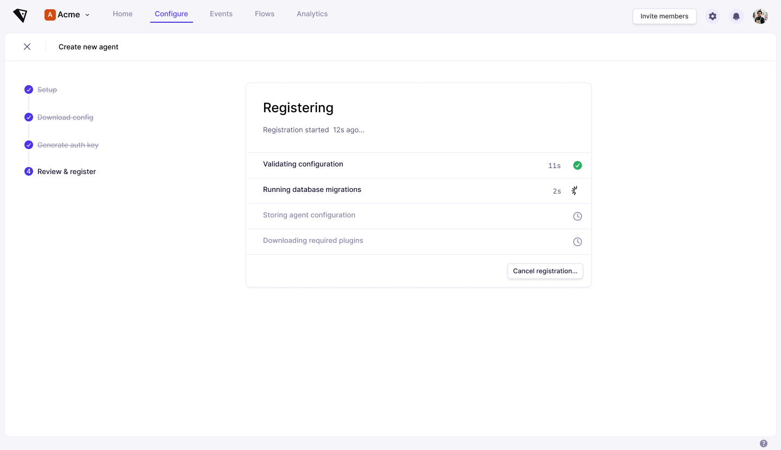
Task: Click the Downloading required plugins label
Action: [313, 240]
